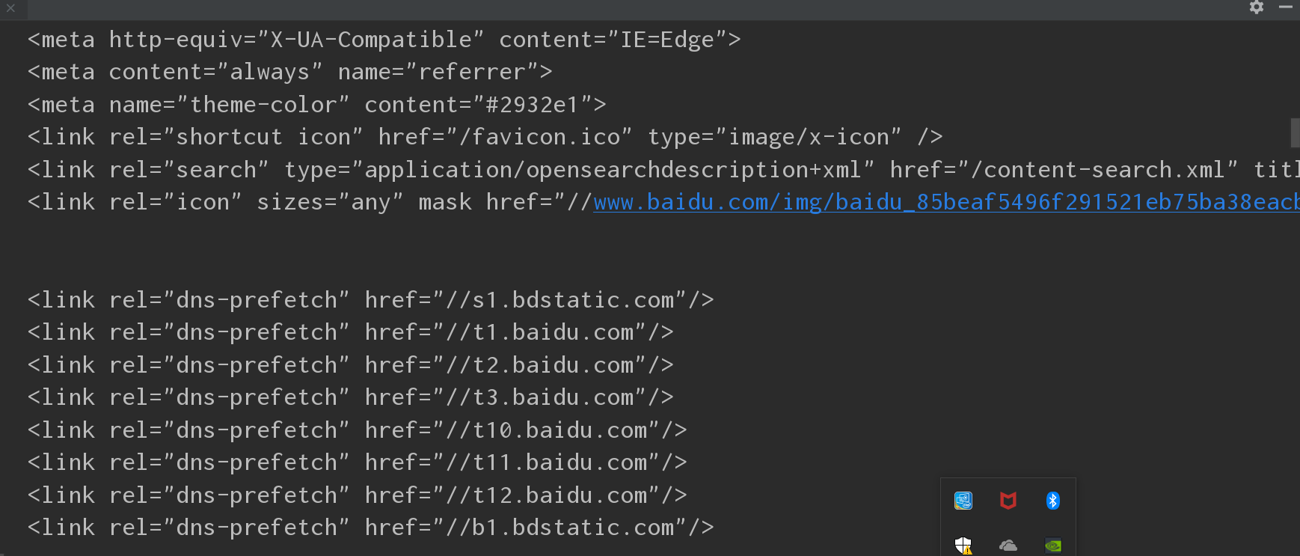Image resolution: width=1300 pixels, height=556 pixels.
Task: Open settings via the gear icon
Action: [1257, 7]
